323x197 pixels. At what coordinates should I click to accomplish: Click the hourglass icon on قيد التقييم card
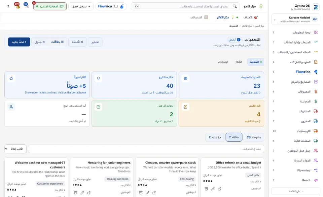185,107
